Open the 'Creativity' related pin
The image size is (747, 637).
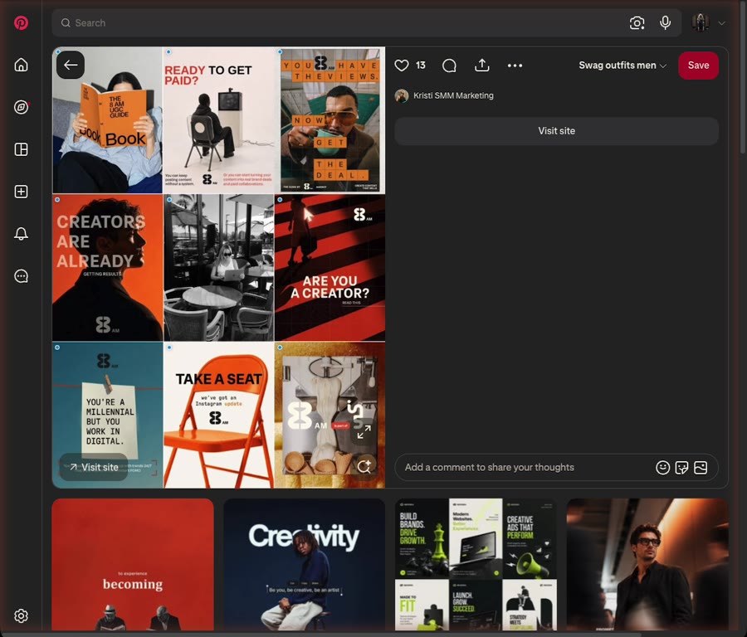click(304, 565)
